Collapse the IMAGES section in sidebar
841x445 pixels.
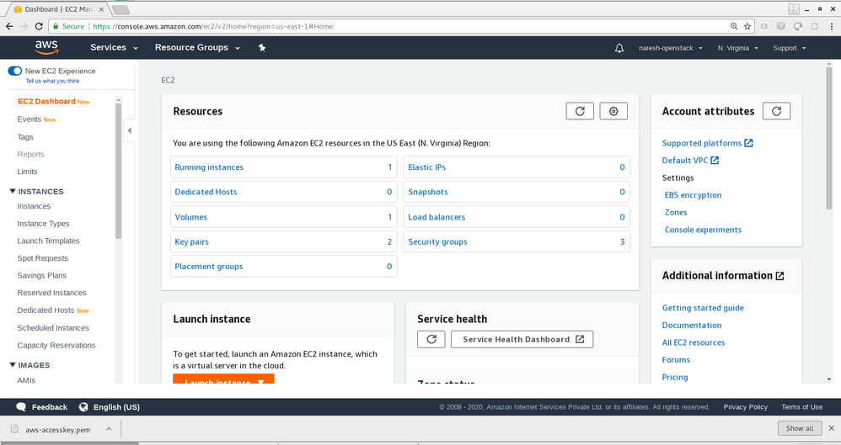pos(13,365)
